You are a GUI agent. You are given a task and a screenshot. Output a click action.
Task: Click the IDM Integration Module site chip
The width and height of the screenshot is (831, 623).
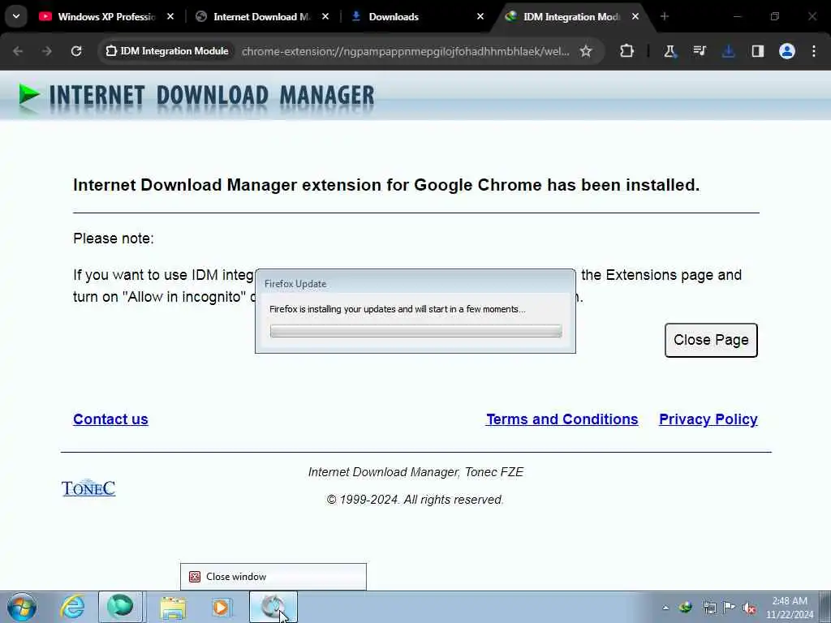point(167,51)
